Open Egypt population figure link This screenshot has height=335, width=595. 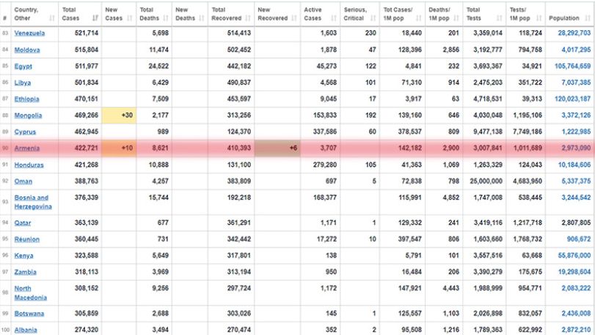click(572, 66)
